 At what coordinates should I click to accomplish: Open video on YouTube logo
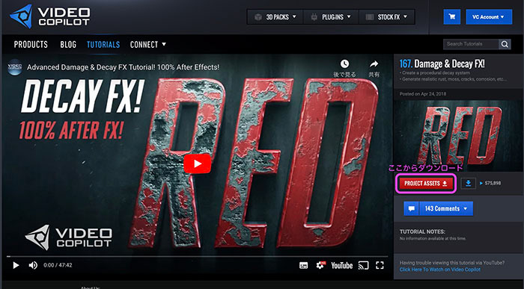341,265
